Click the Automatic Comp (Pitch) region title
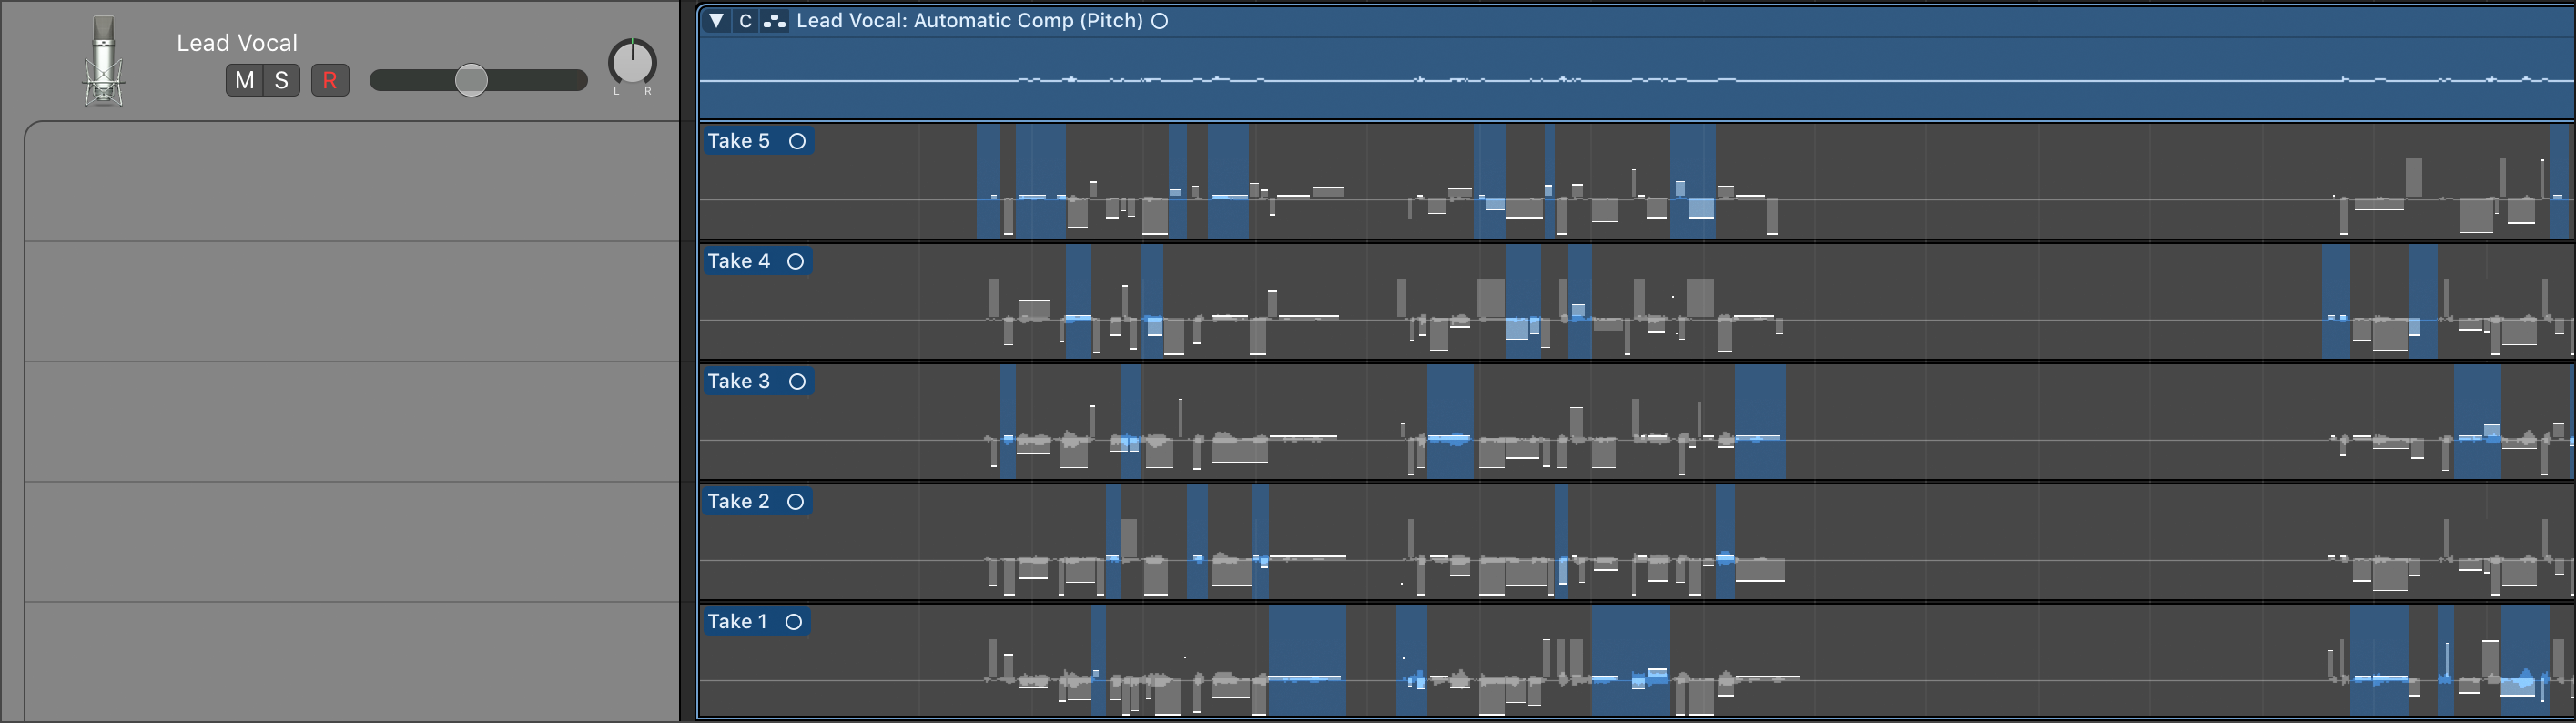2576x723 pixels. [968, 21]
